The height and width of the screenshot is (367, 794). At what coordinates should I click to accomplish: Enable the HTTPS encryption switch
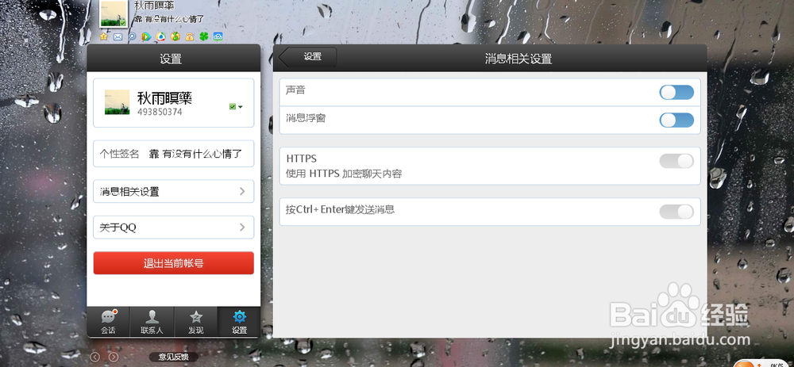[x=676, y=161]
